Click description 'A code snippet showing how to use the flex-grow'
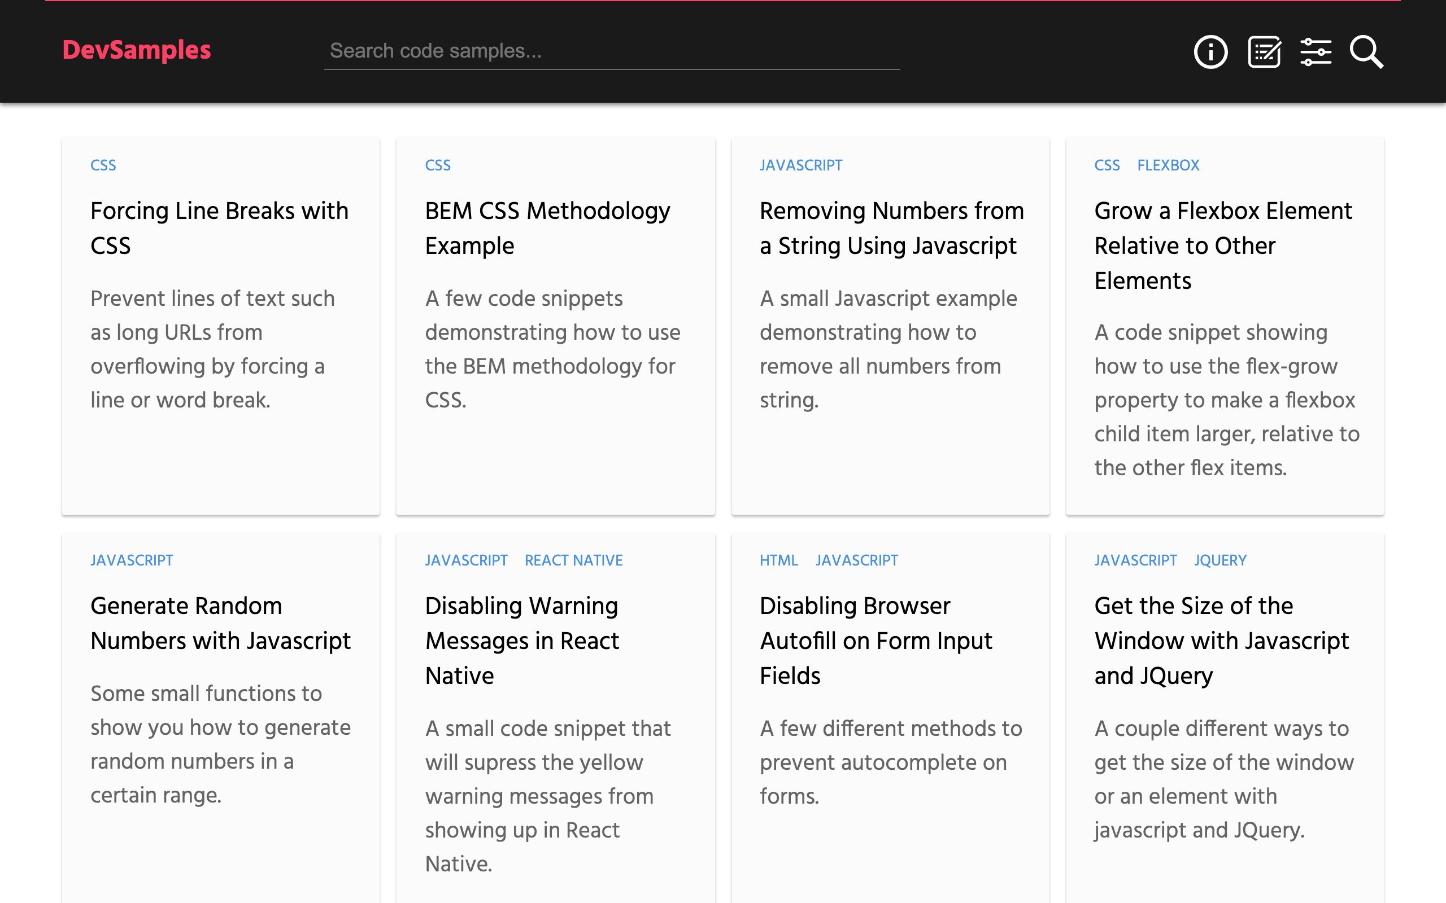Viewport: 1446px width, 903px height. 1227,400
